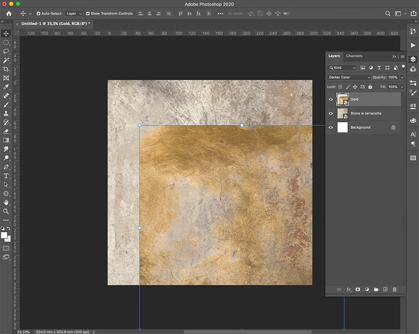Click the Untitled-1 document tab

(x=55, y=24)
